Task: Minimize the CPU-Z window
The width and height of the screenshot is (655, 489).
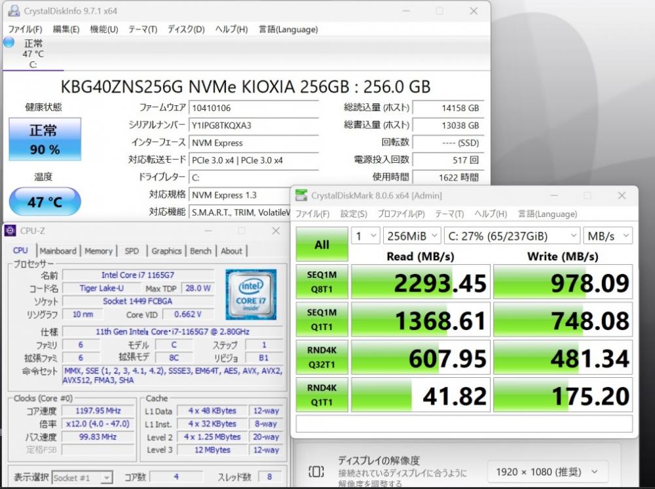Action: click(x=208, y=231)
